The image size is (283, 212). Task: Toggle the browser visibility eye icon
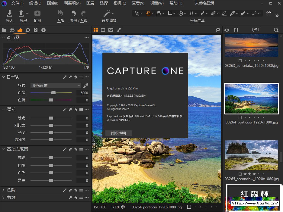point(227,30)
